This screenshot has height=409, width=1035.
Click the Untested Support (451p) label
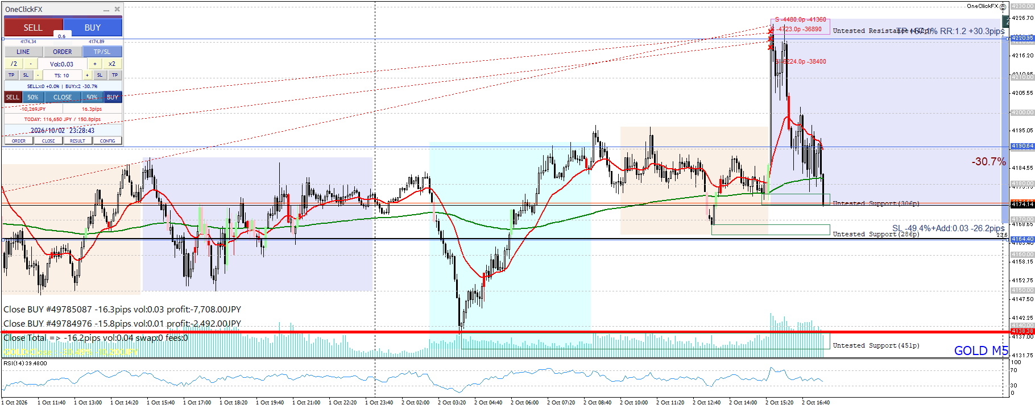click(x=876, y=345)
